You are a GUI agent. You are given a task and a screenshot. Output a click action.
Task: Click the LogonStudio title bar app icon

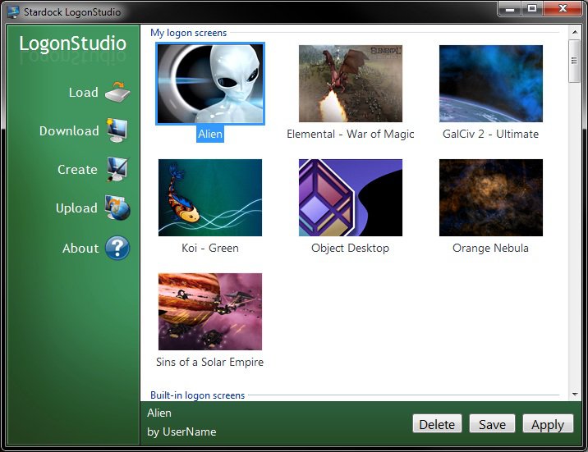point(13,11)
